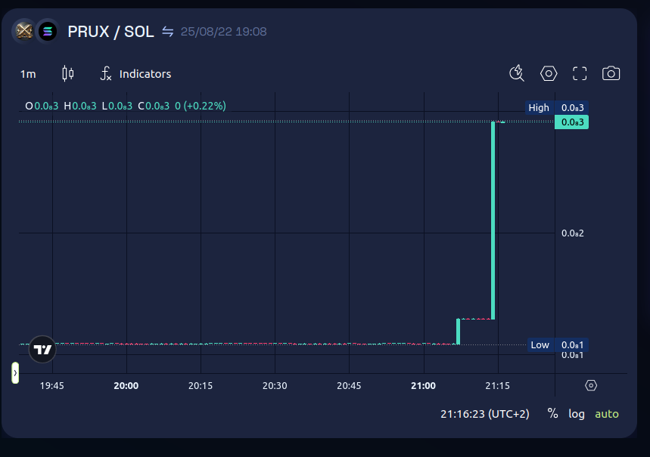
Task: Click the TradingView logo badge
Action: 42,350
